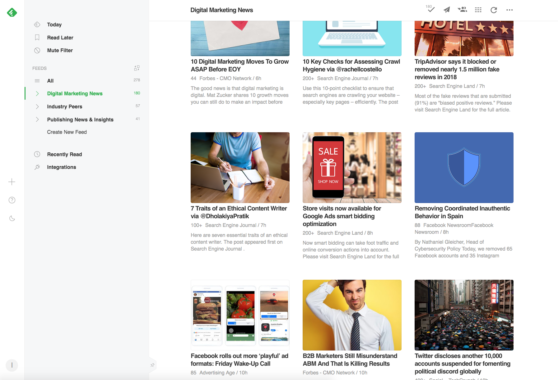
Task: Open Store visits Google Ads article
Action: [x=342, y=216]
